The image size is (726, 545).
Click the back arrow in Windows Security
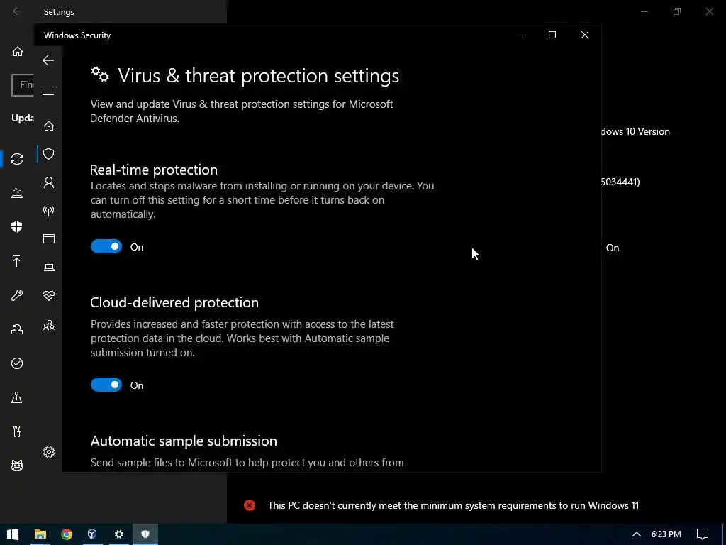[48, 60]
